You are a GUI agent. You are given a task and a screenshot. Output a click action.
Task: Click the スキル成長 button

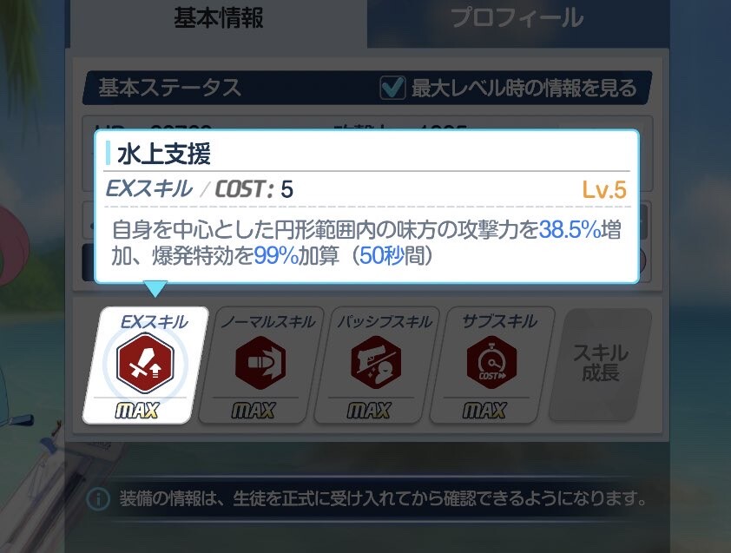(x=601, y=364)
